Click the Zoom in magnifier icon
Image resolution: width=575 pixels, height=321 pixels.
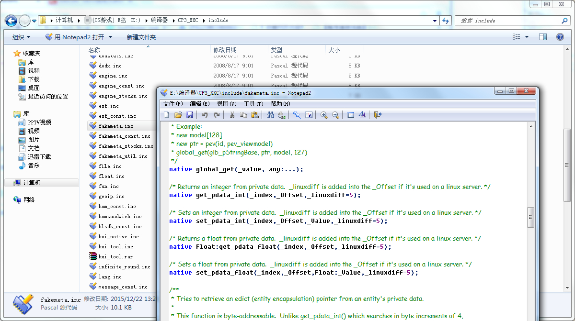point(324,115)
